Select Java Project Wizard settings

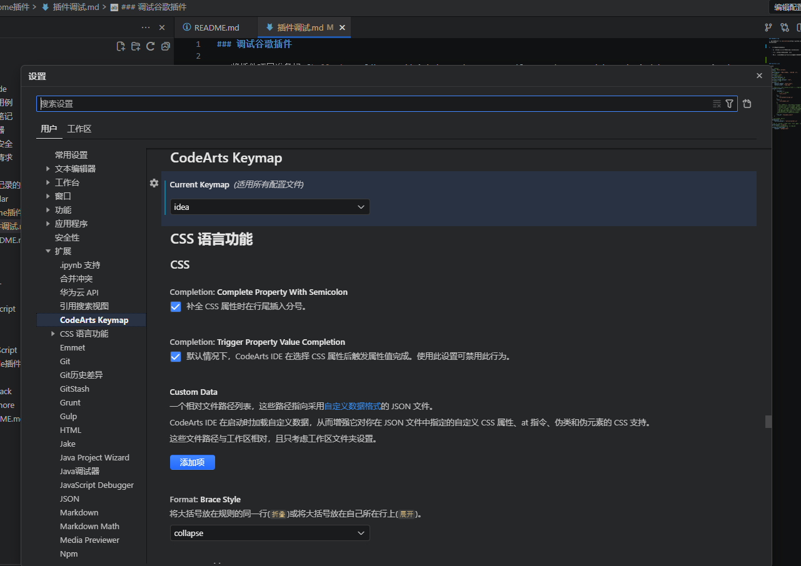click(94, 457)
